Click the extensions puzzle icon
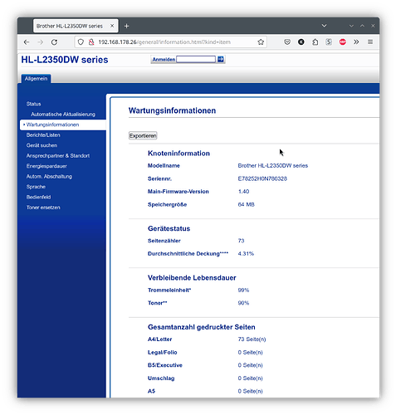Image resolution: width=396 pixels, height=415 pixels. pos(315,42)
